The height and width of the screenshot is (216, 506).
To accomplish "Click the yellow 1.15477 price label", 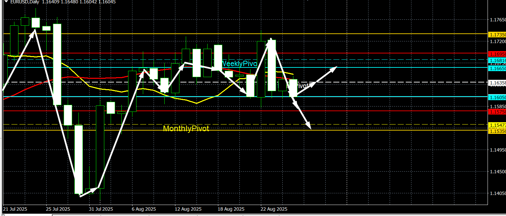I will [498, 125].
